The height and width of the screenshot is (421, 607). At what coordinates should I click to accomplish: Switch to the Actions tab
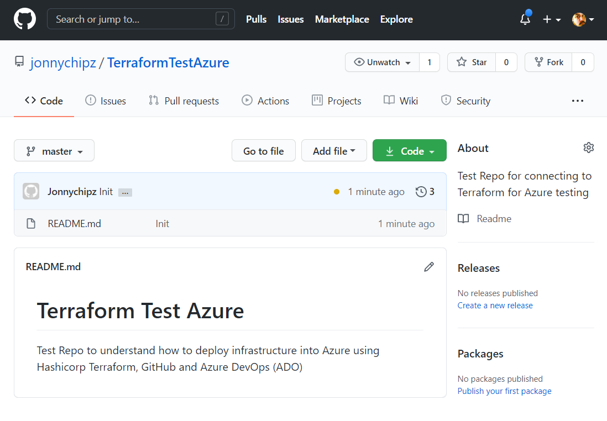[x=265, y=101]
